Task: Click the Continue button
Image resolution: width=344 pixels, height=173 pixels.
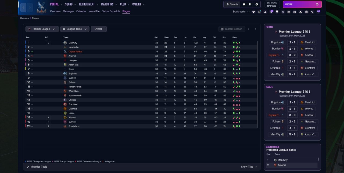Action: pos(302,4)
